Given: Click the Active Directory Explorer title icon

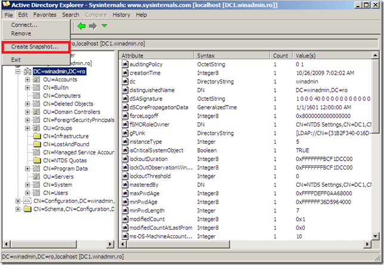Looking at the screenshot, I should coord(6,5).
